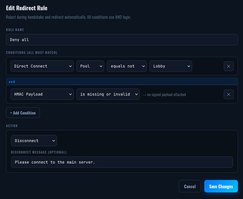
Task: Click the + Add Condition button
Action: [x=23, y=113]
